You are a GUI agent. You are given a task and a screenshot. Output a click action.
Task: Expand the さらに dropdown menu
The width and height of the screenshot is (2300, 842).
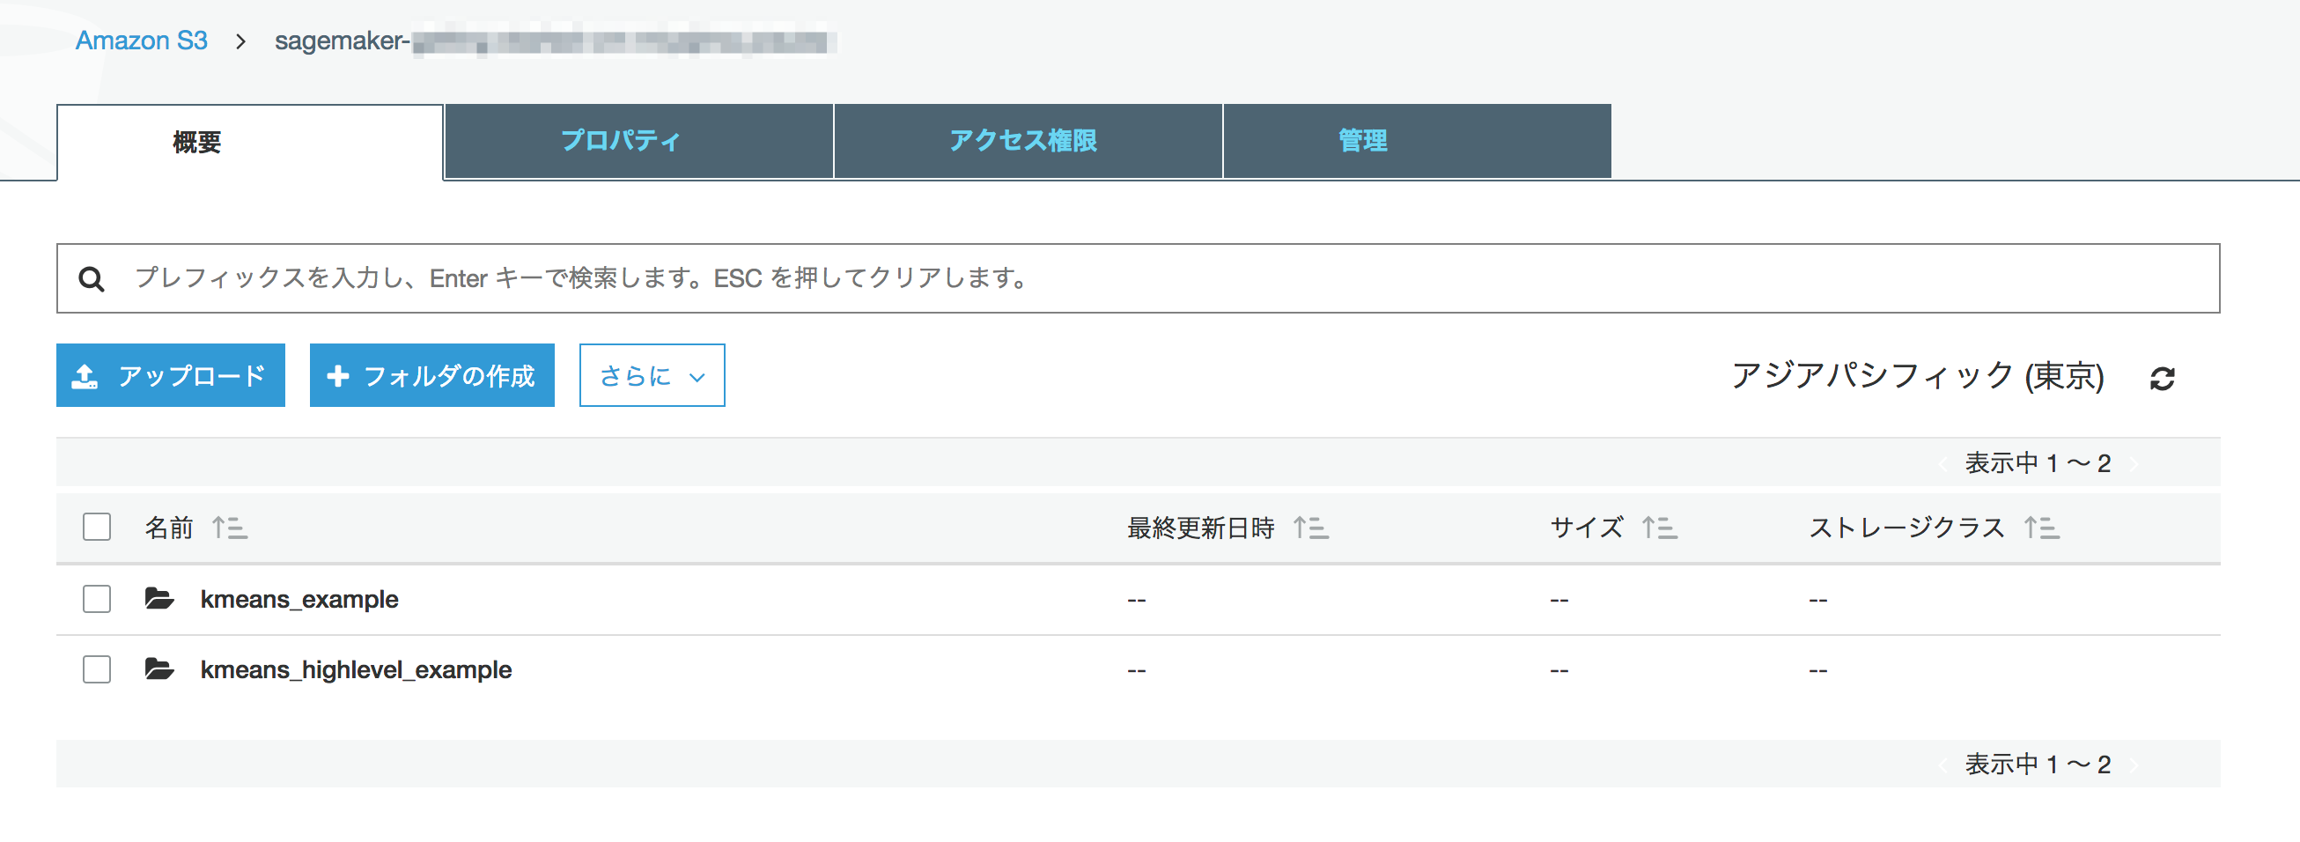click(652, 376)
